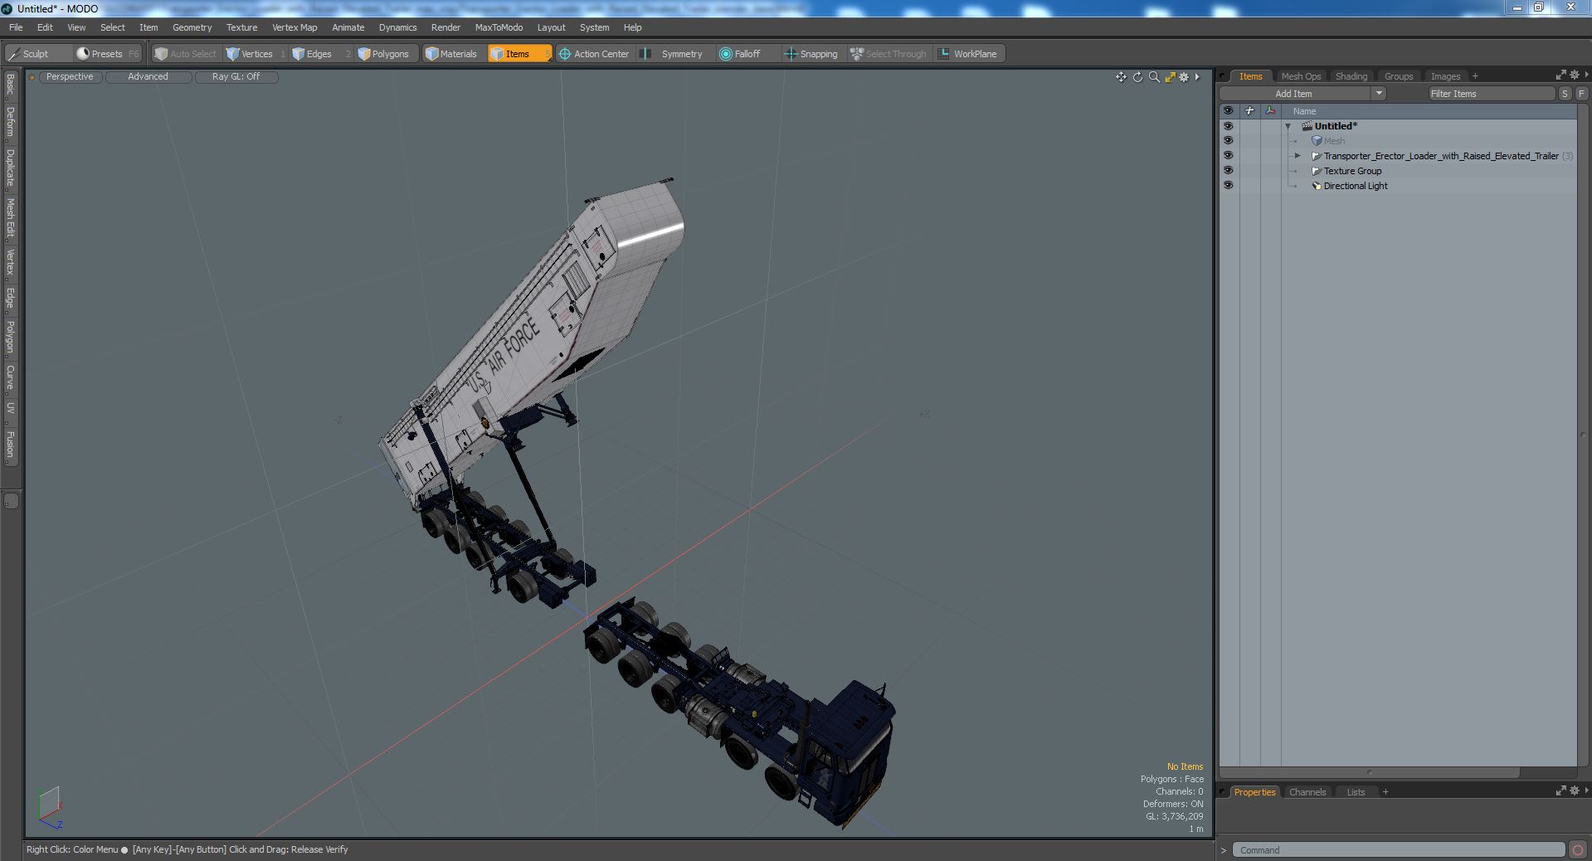Open the Add Item dropdown arrow
The width and height of the screenshot is (1592, 861).
point(1379,94)
